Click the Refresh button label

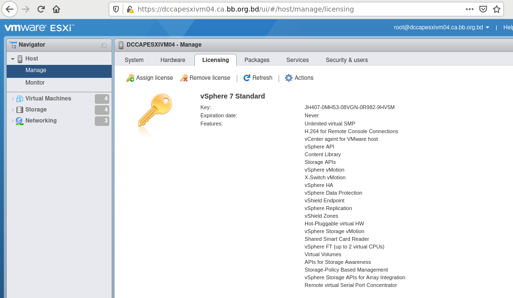click(x=262, y=78)
